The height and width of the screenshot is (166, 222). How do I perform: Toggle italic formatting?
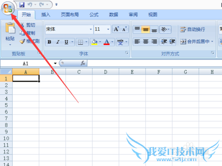coord(58,42)
